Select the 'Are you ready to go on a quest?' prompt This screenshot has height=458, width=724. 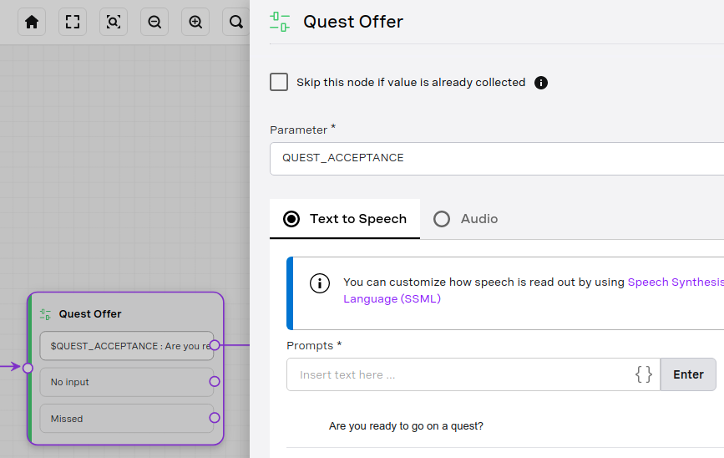[406, 425]
